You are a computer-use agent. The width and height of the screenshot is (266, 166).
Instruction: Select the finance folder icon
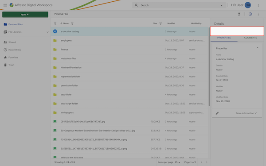click(x=55, y=50)
